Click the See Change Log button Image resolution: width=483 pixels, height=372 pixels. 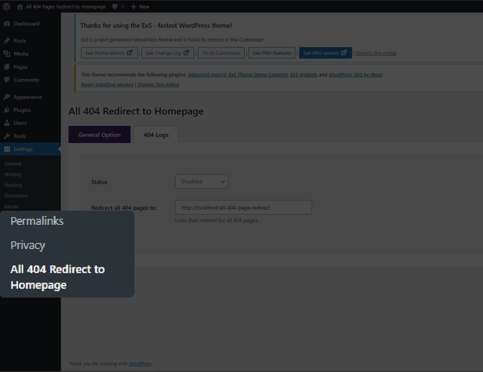(167, 53)
